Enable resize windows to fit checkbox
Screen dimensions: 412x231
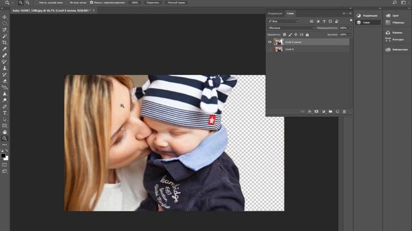pyautogui.click(x=37, y=3)
